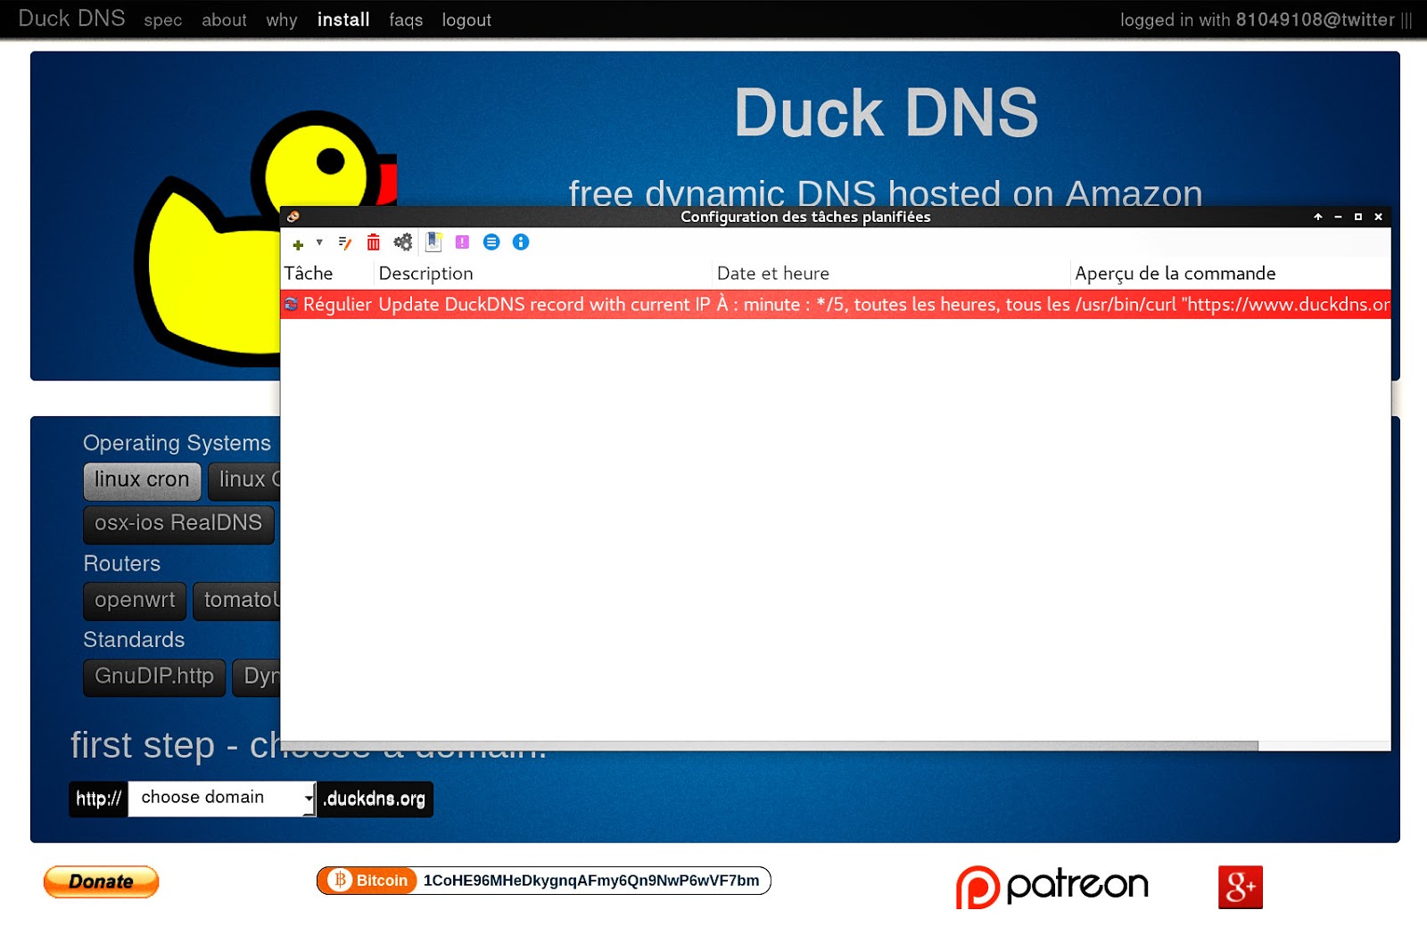Click the blue circle icon with horizontal lines
Screen dimensions: 1427x951
click(491, 242)
